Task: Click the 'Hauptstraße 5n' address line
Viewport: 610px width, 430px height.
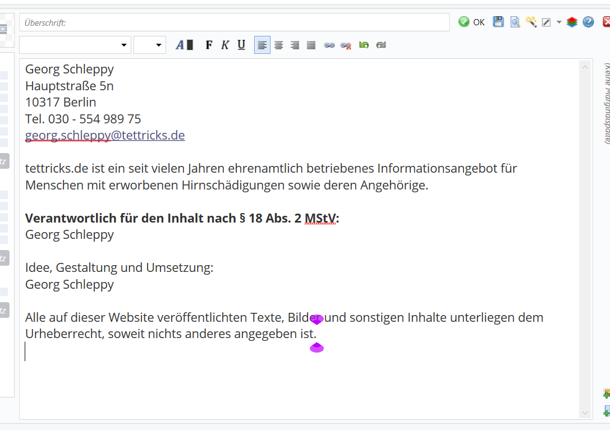Action: click(x=69, y=86)
